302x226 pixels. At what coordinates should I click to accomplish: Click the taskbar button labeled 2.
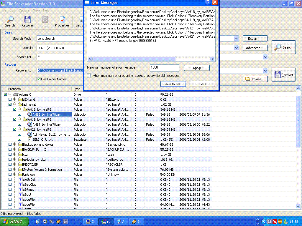click(x=136, y=222)
